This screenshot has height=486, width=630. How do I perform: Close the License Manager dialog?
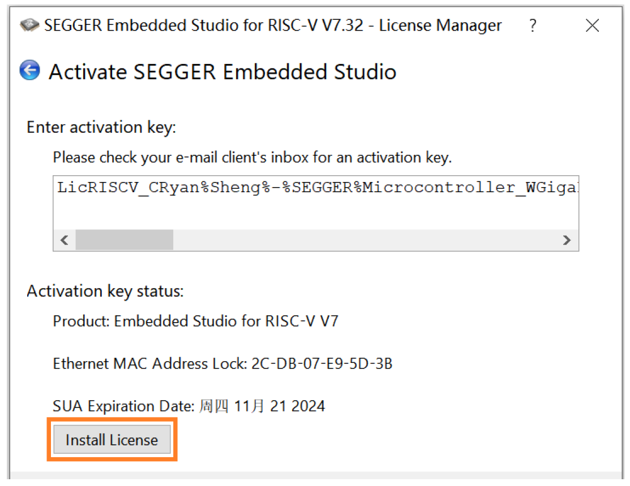coord(592,25)
